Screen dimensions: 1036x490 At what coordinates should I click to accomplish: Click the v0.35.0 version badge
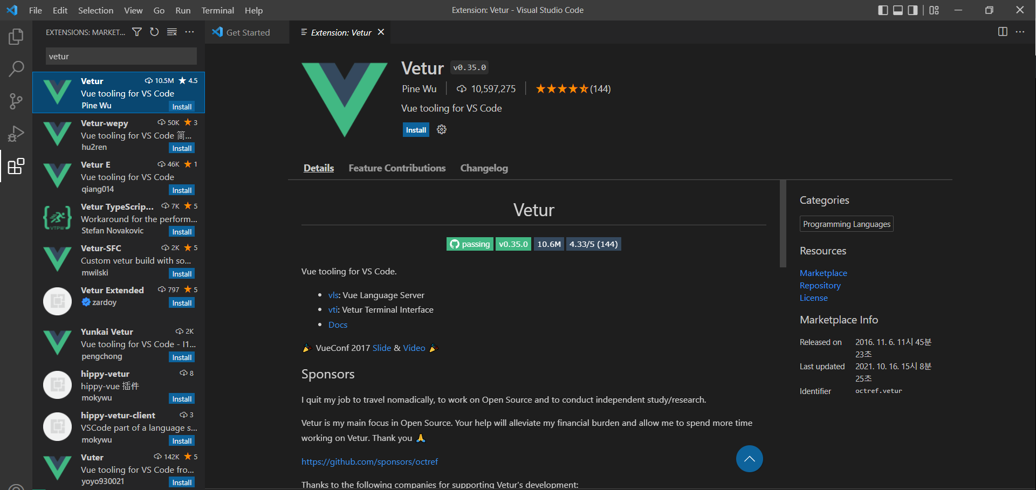513,244
